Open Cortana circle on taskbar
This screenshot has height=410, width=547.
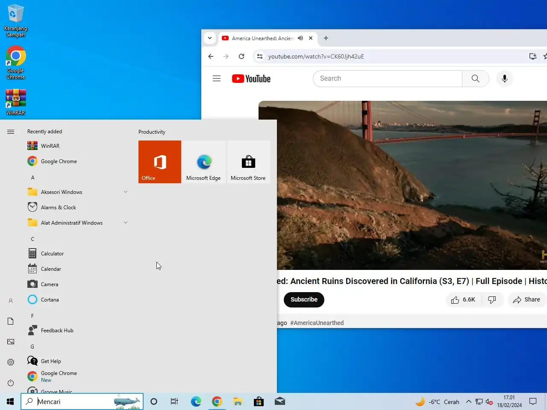click(x=154, y=401)
